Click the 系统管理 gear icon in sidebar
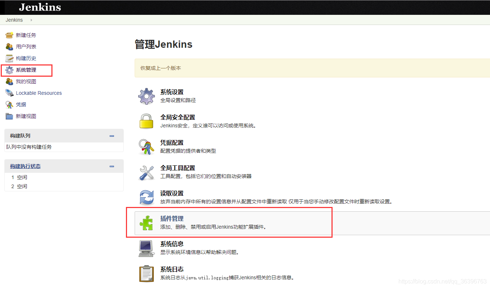 pos(9,70)
